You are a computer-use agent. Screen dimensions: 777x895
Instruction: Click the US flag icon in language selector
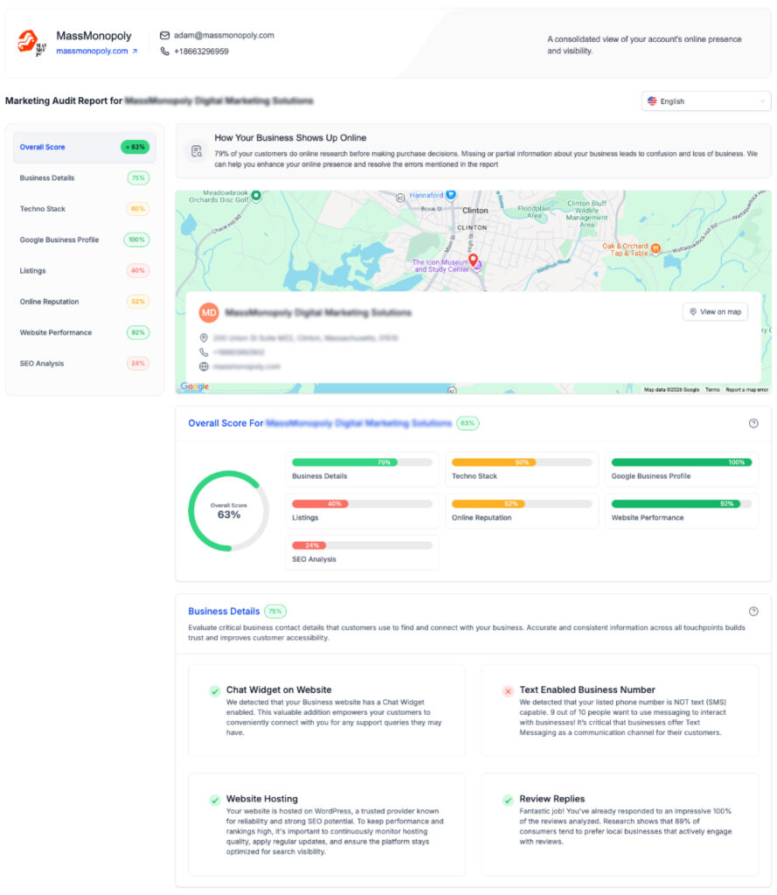click(x=652, y=101)
